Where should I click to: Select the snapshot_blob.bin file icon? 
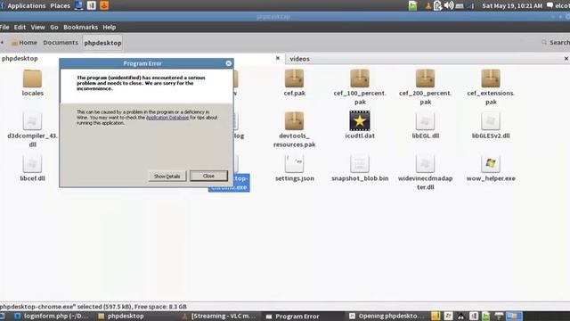click(360, 163)
